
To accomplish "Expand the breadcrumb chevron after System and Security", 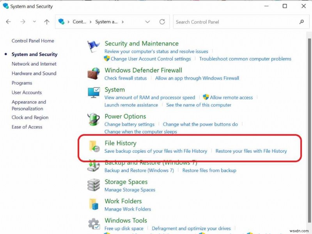I will 122,22.
